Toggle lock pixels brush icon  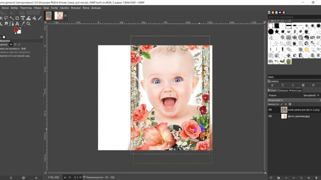282,104
